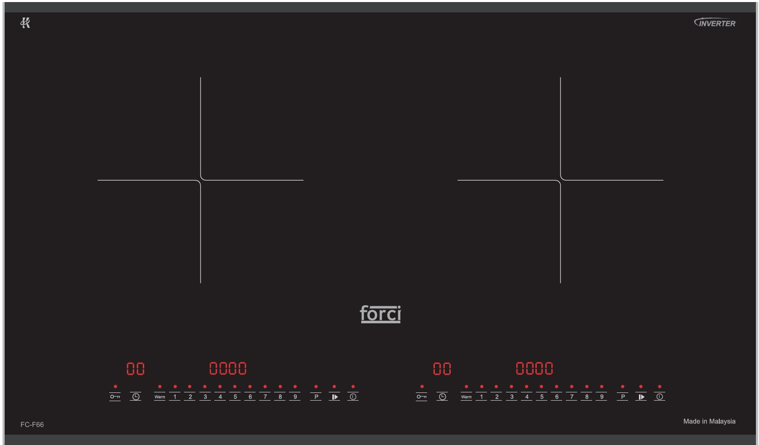Activate P boost on the right zone
759x445 pixels.
622,397
